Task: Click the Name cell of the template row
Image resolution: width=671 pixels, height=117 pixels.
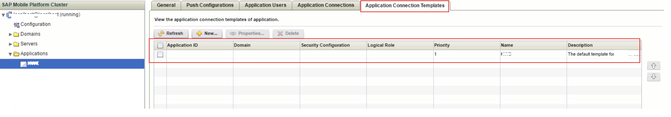Action: (x=533, y=54)
